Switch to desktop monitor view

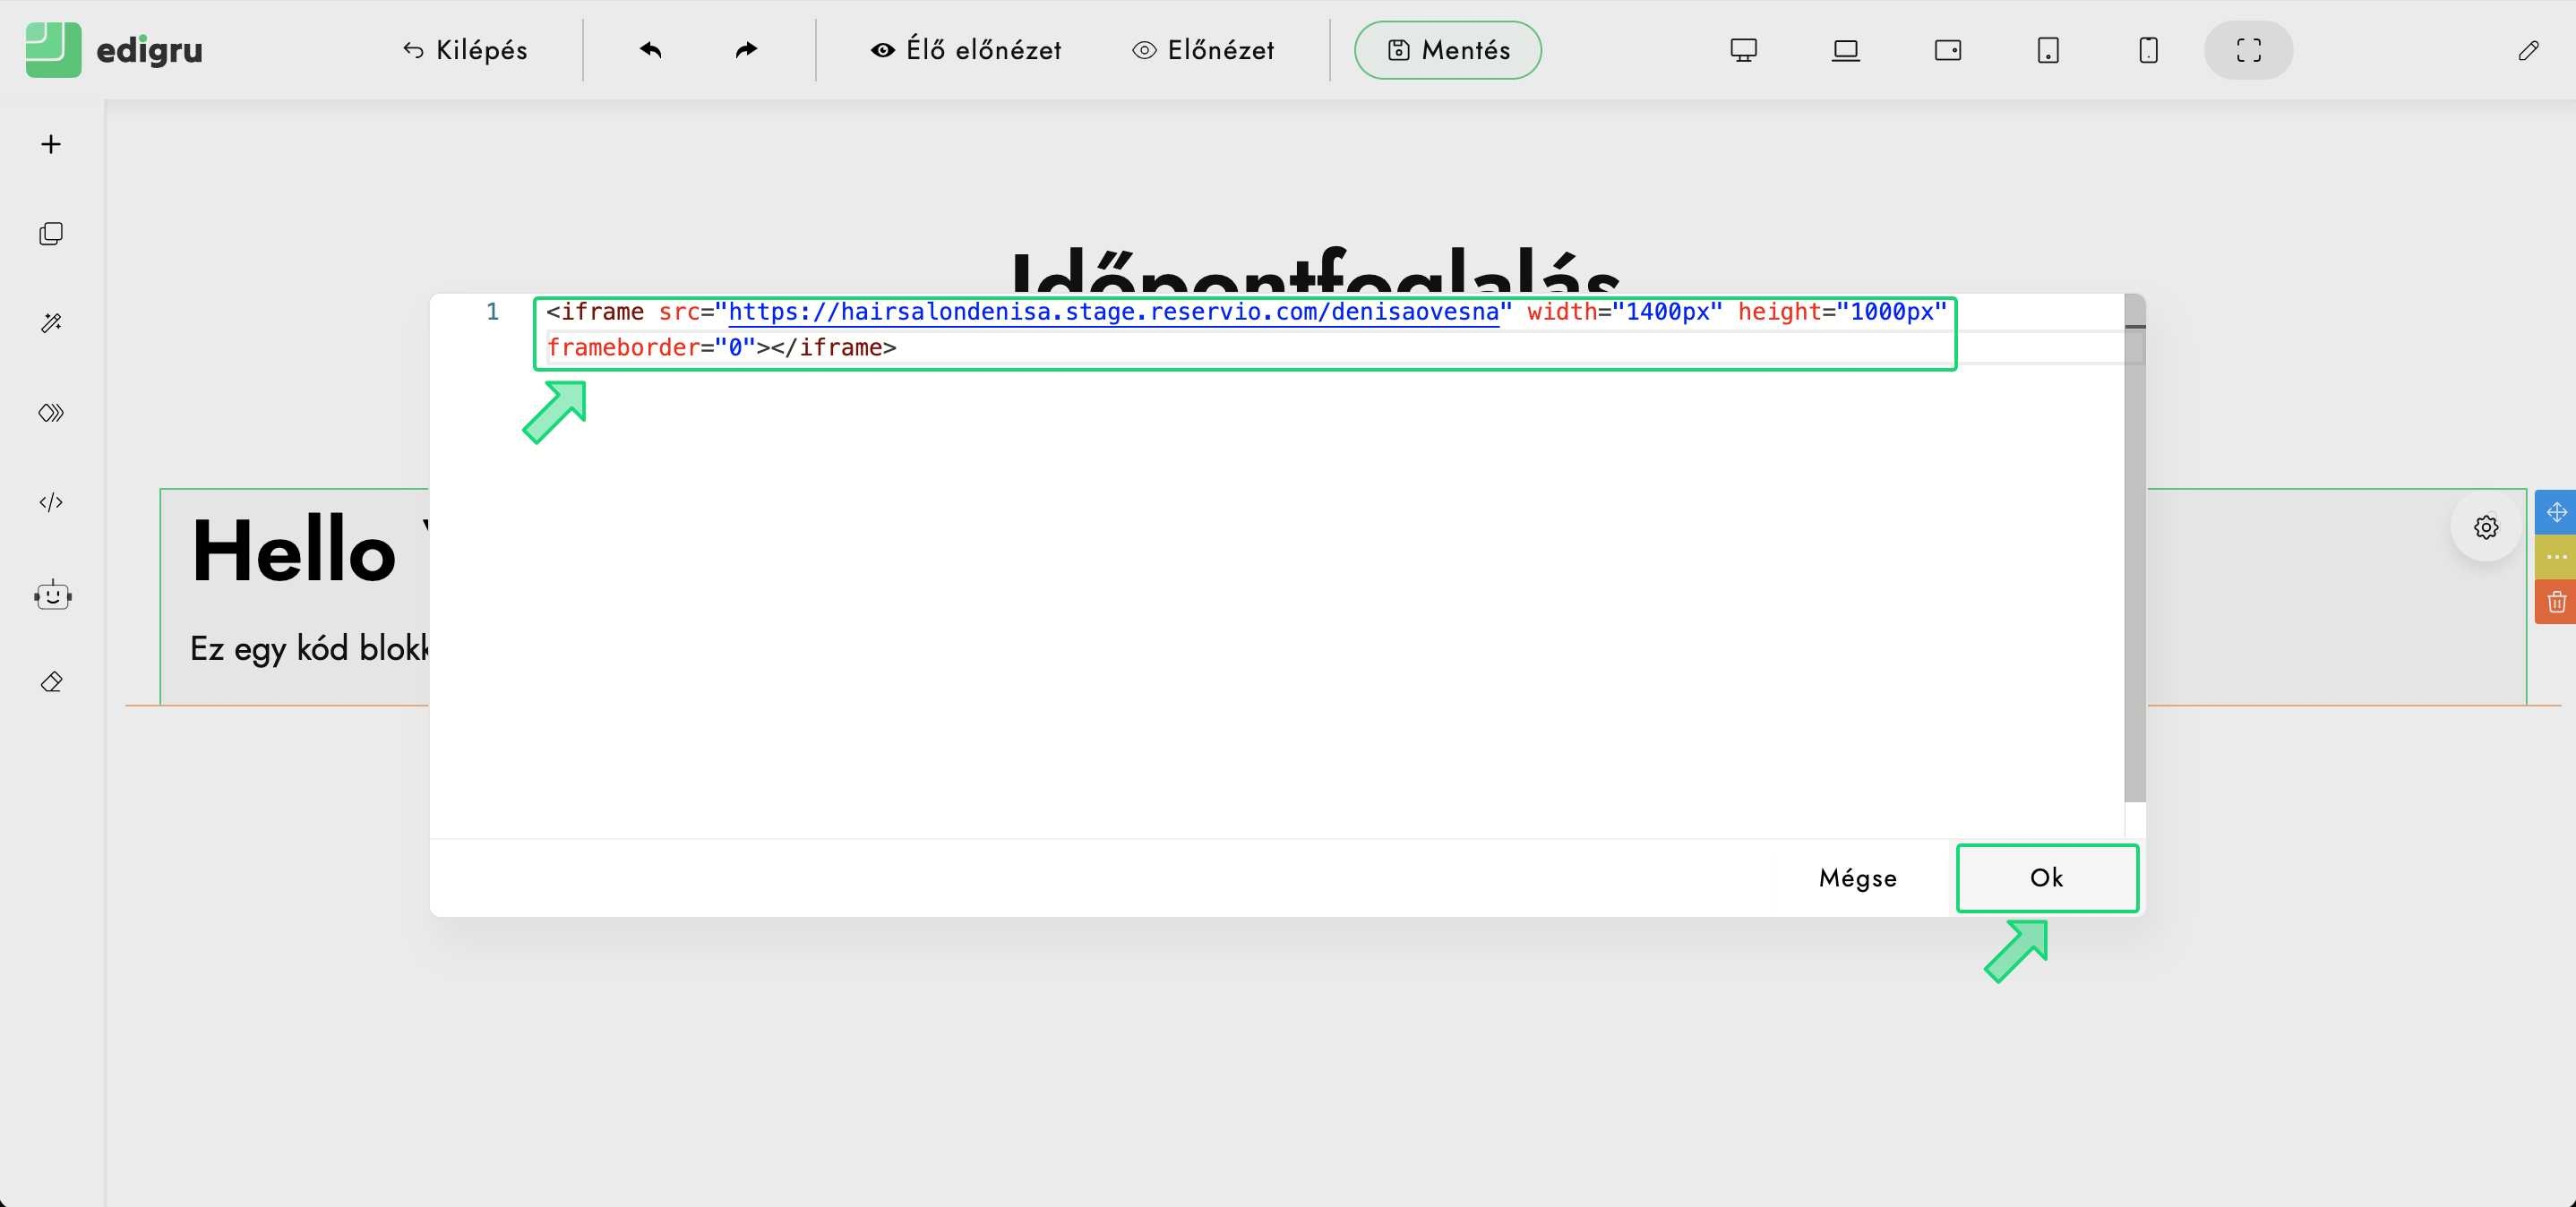1743,50
